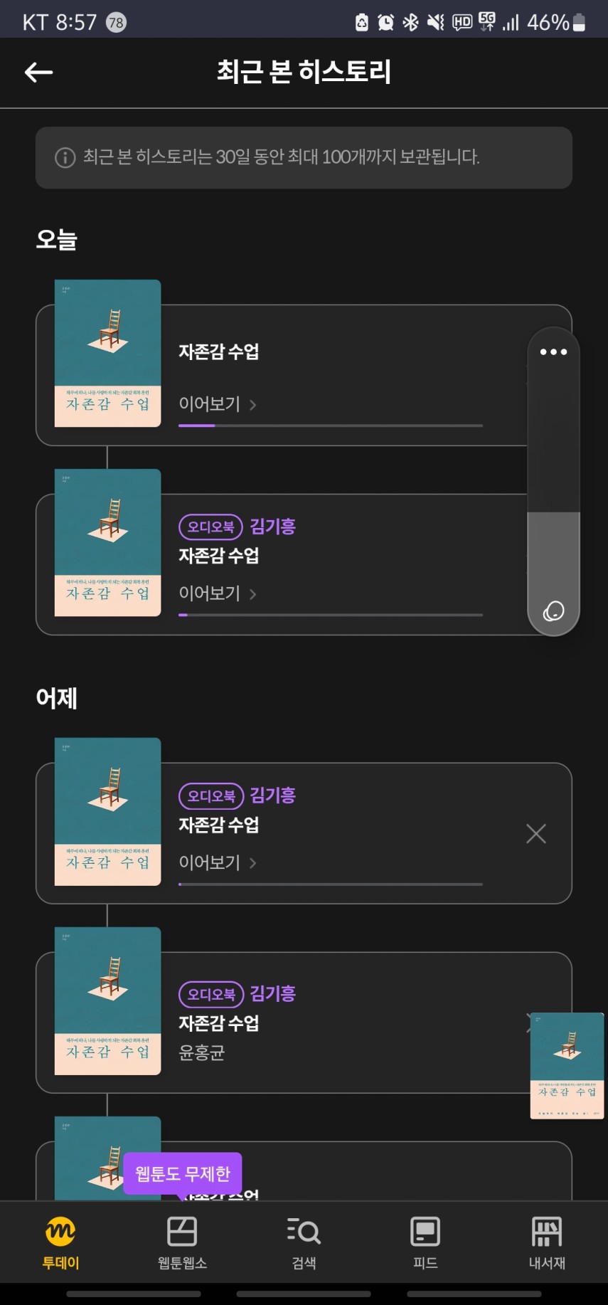Screen dimensions: 608x1305
Task: Tap the 오디오북 badge on yesterday's first item
Action: [211, 796]
